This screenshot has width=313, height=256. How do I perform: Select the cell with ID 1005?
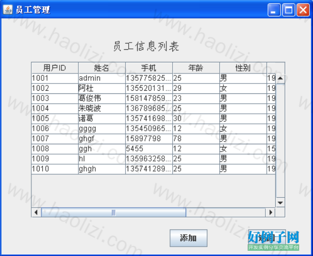coord(54,119)
